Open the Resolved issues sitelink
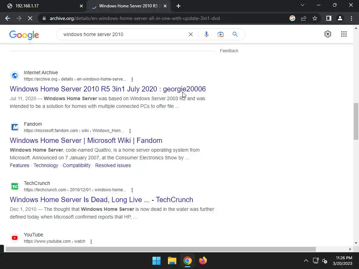Viewport: 359px width, 269px height. coord(113,165)
